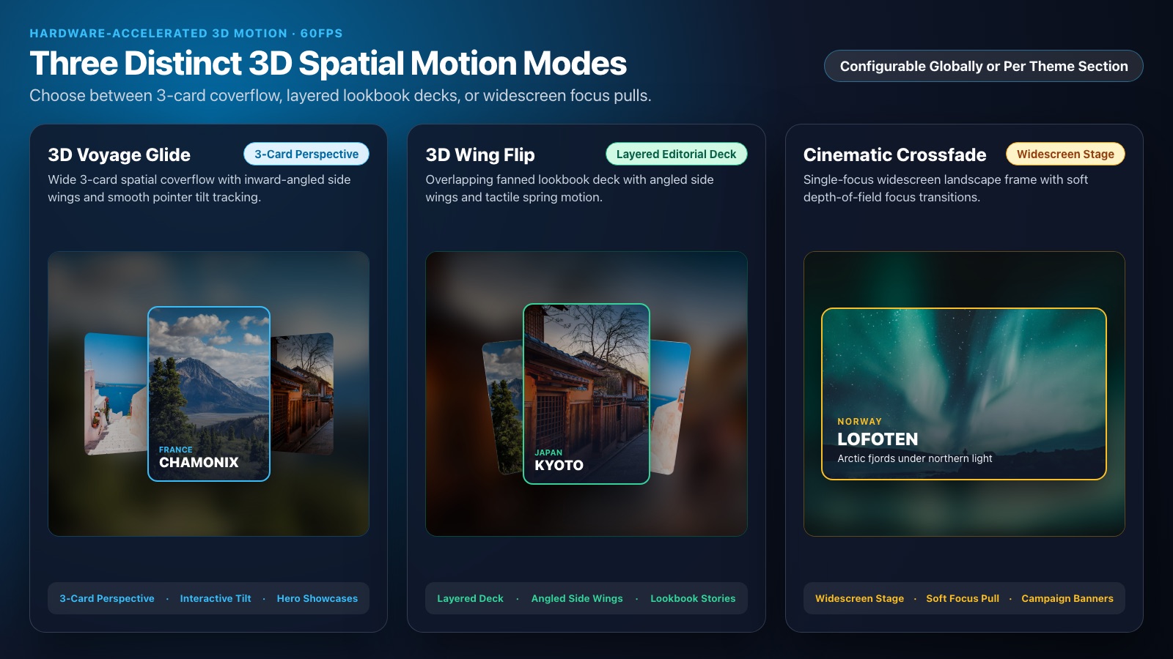Click the 3D Wing Flip heading
This screenshot has height=659, width=1173.
tap(480, 154)
